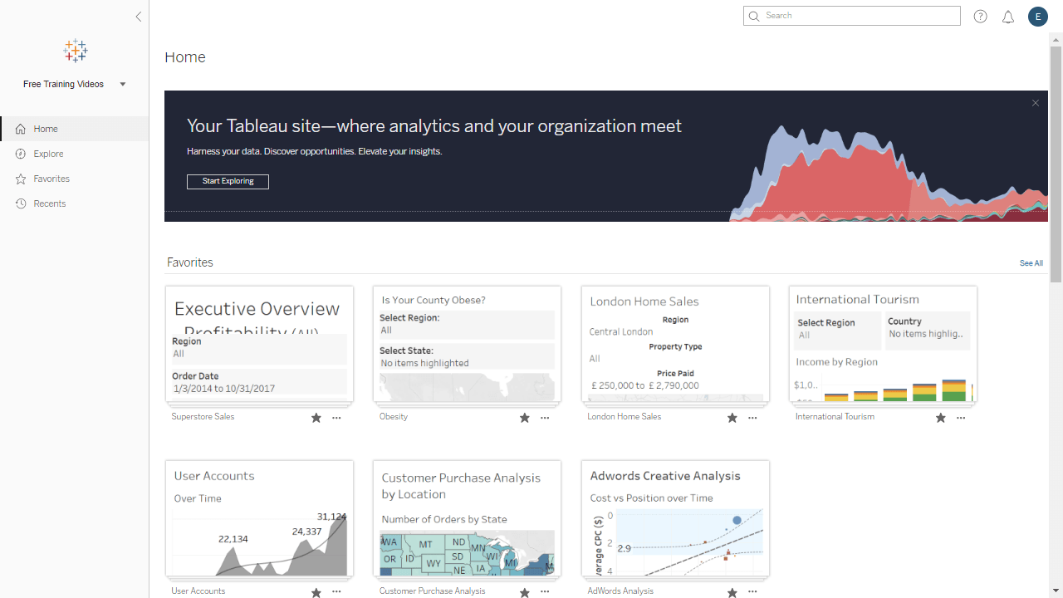Click the See All favorites link
The image size is (1063, 598).
click(1031, 263)
